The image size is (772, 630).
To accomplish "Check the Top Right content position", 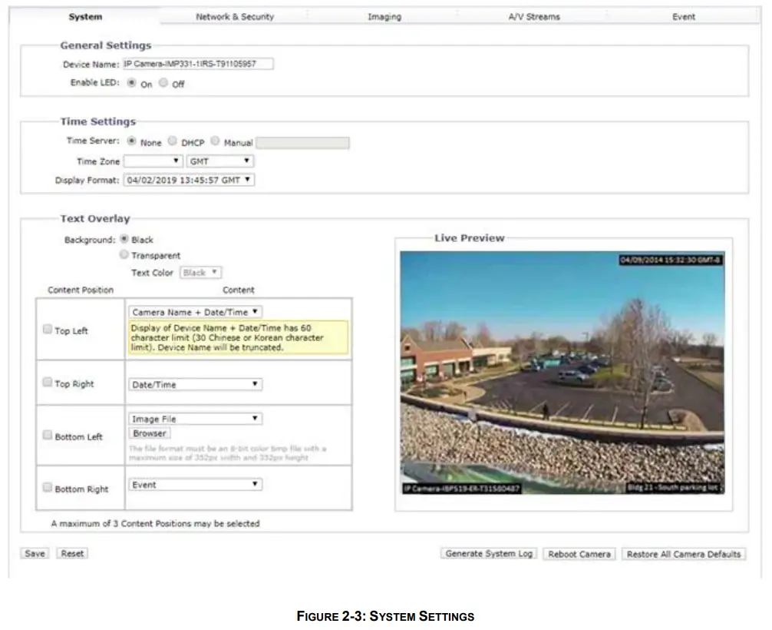I will pyautogui.click(x=48, y=382).
